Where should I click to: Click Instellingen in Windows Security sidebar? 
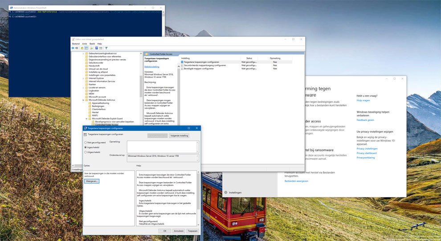(x=235, y=192)
